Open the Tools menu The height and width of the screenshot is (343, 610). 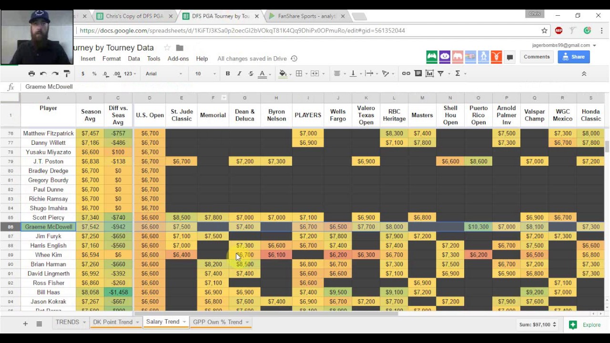pyautogui.click(x=153, y=59)
